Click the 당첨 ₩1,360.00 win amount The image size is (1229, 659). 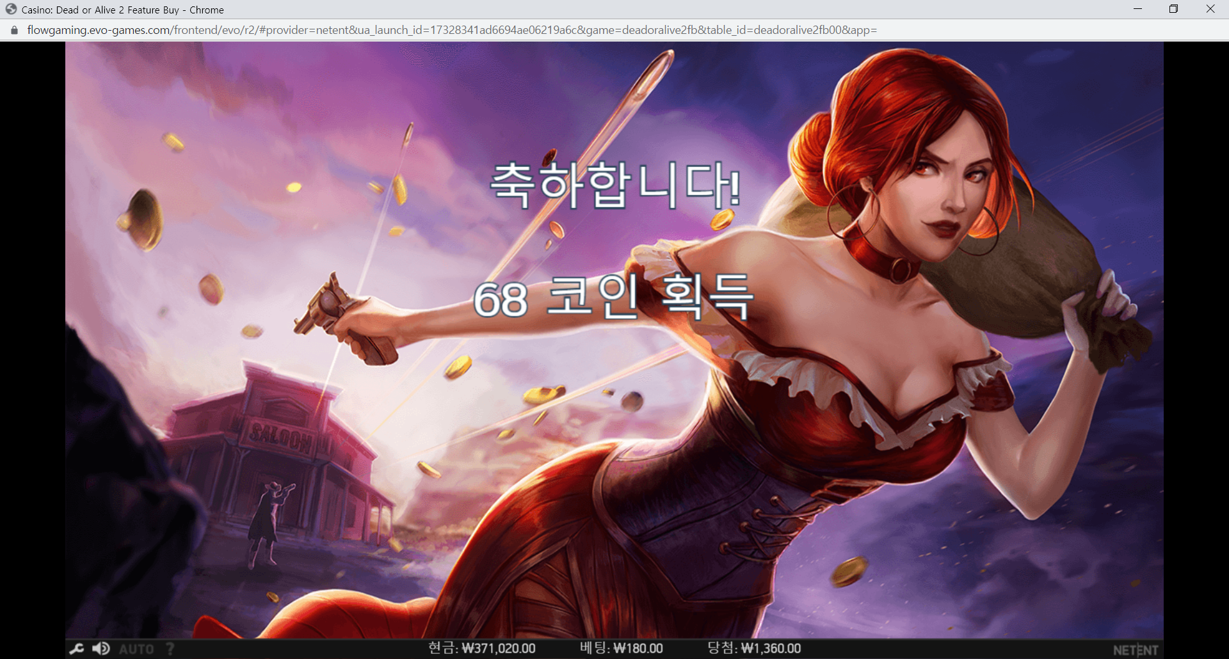point(754,648)
